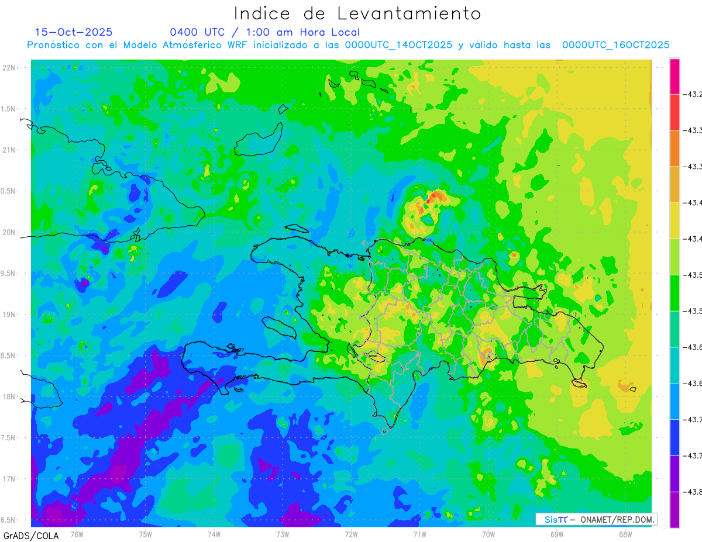Click the 22N latitude axis label
The height and width of the screenshot is (542, 702).
pos(10,68)
